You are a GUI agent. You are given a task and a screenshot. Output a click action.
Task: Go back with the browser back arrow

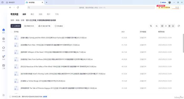click(x=10, y=7)
